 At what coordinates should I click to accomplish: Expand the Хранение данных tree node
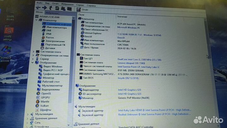click(x=27, y=119)
